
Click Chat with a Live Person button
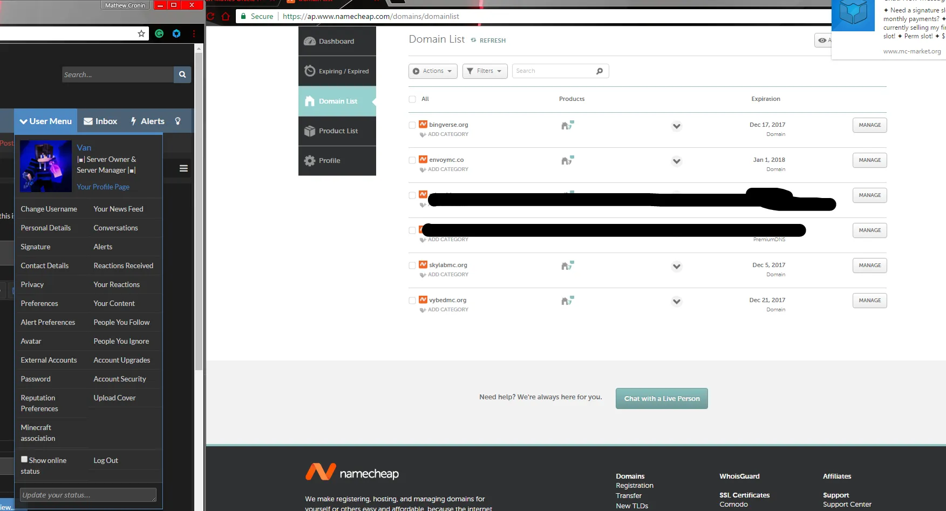click(x=662, y=399)
